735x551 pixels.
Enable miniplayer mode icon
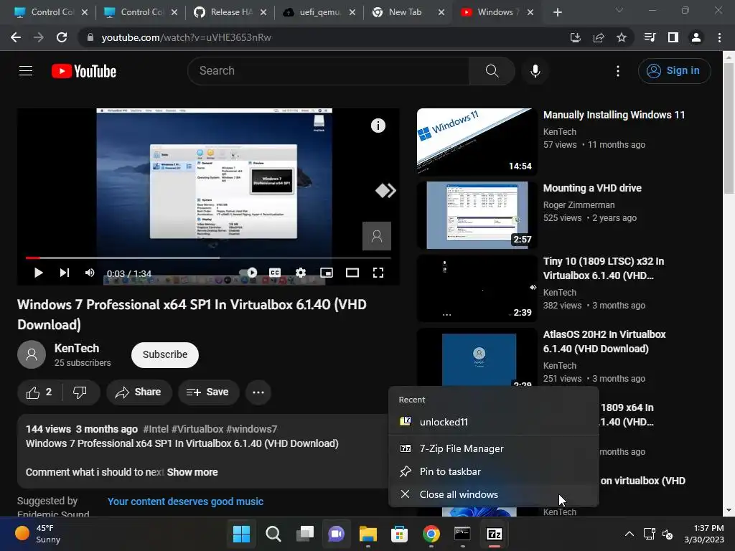pos(327,273)
